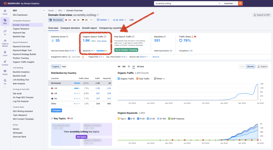Click chart Export button
The image size is (273, 150).
(x=262, y=66)
